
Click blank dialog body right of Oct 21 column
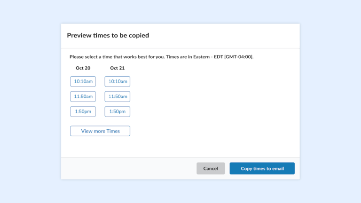point(214,103)
